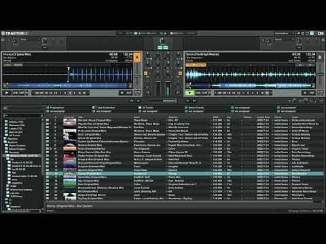This screenshot has width=326, height=244.
Task: Expand the Explorer node in the browser tree
Action: (5, 142)
